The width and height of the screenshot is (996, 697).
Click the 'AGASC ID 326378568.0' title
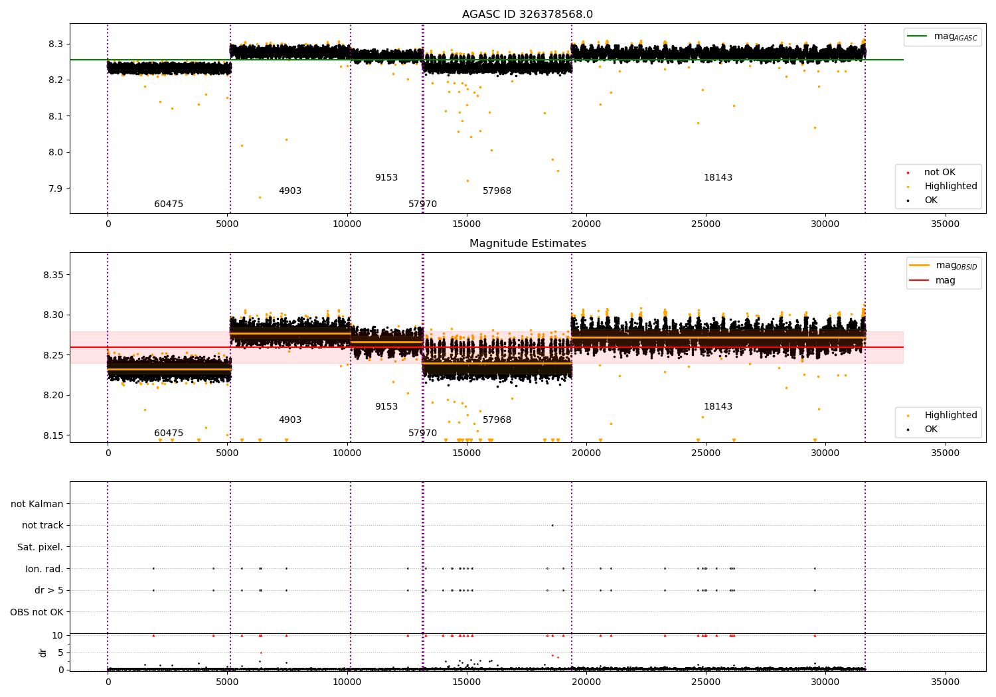(x=528, y=15)
